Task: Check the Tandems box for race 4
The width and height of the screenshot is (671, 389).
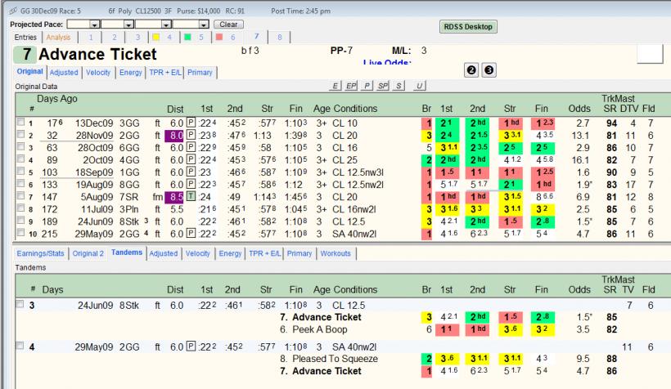Action: click(20, 346)
